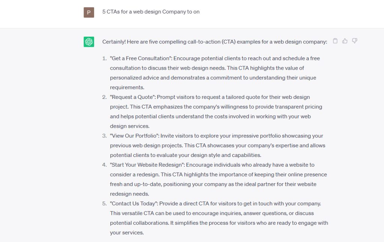Click the "Contact Us Today" heading text
Viewport: 384px width, 242px height.
[x=134, y=203]
